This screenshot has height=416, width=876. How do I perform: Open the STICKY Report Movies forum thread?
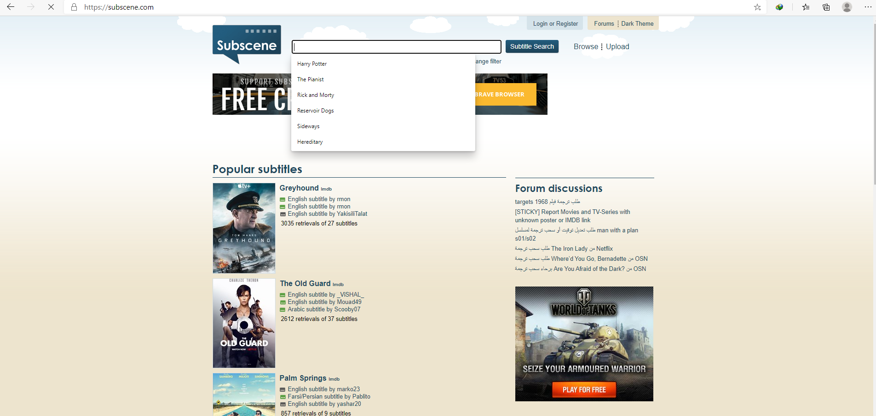pos(572,216)
